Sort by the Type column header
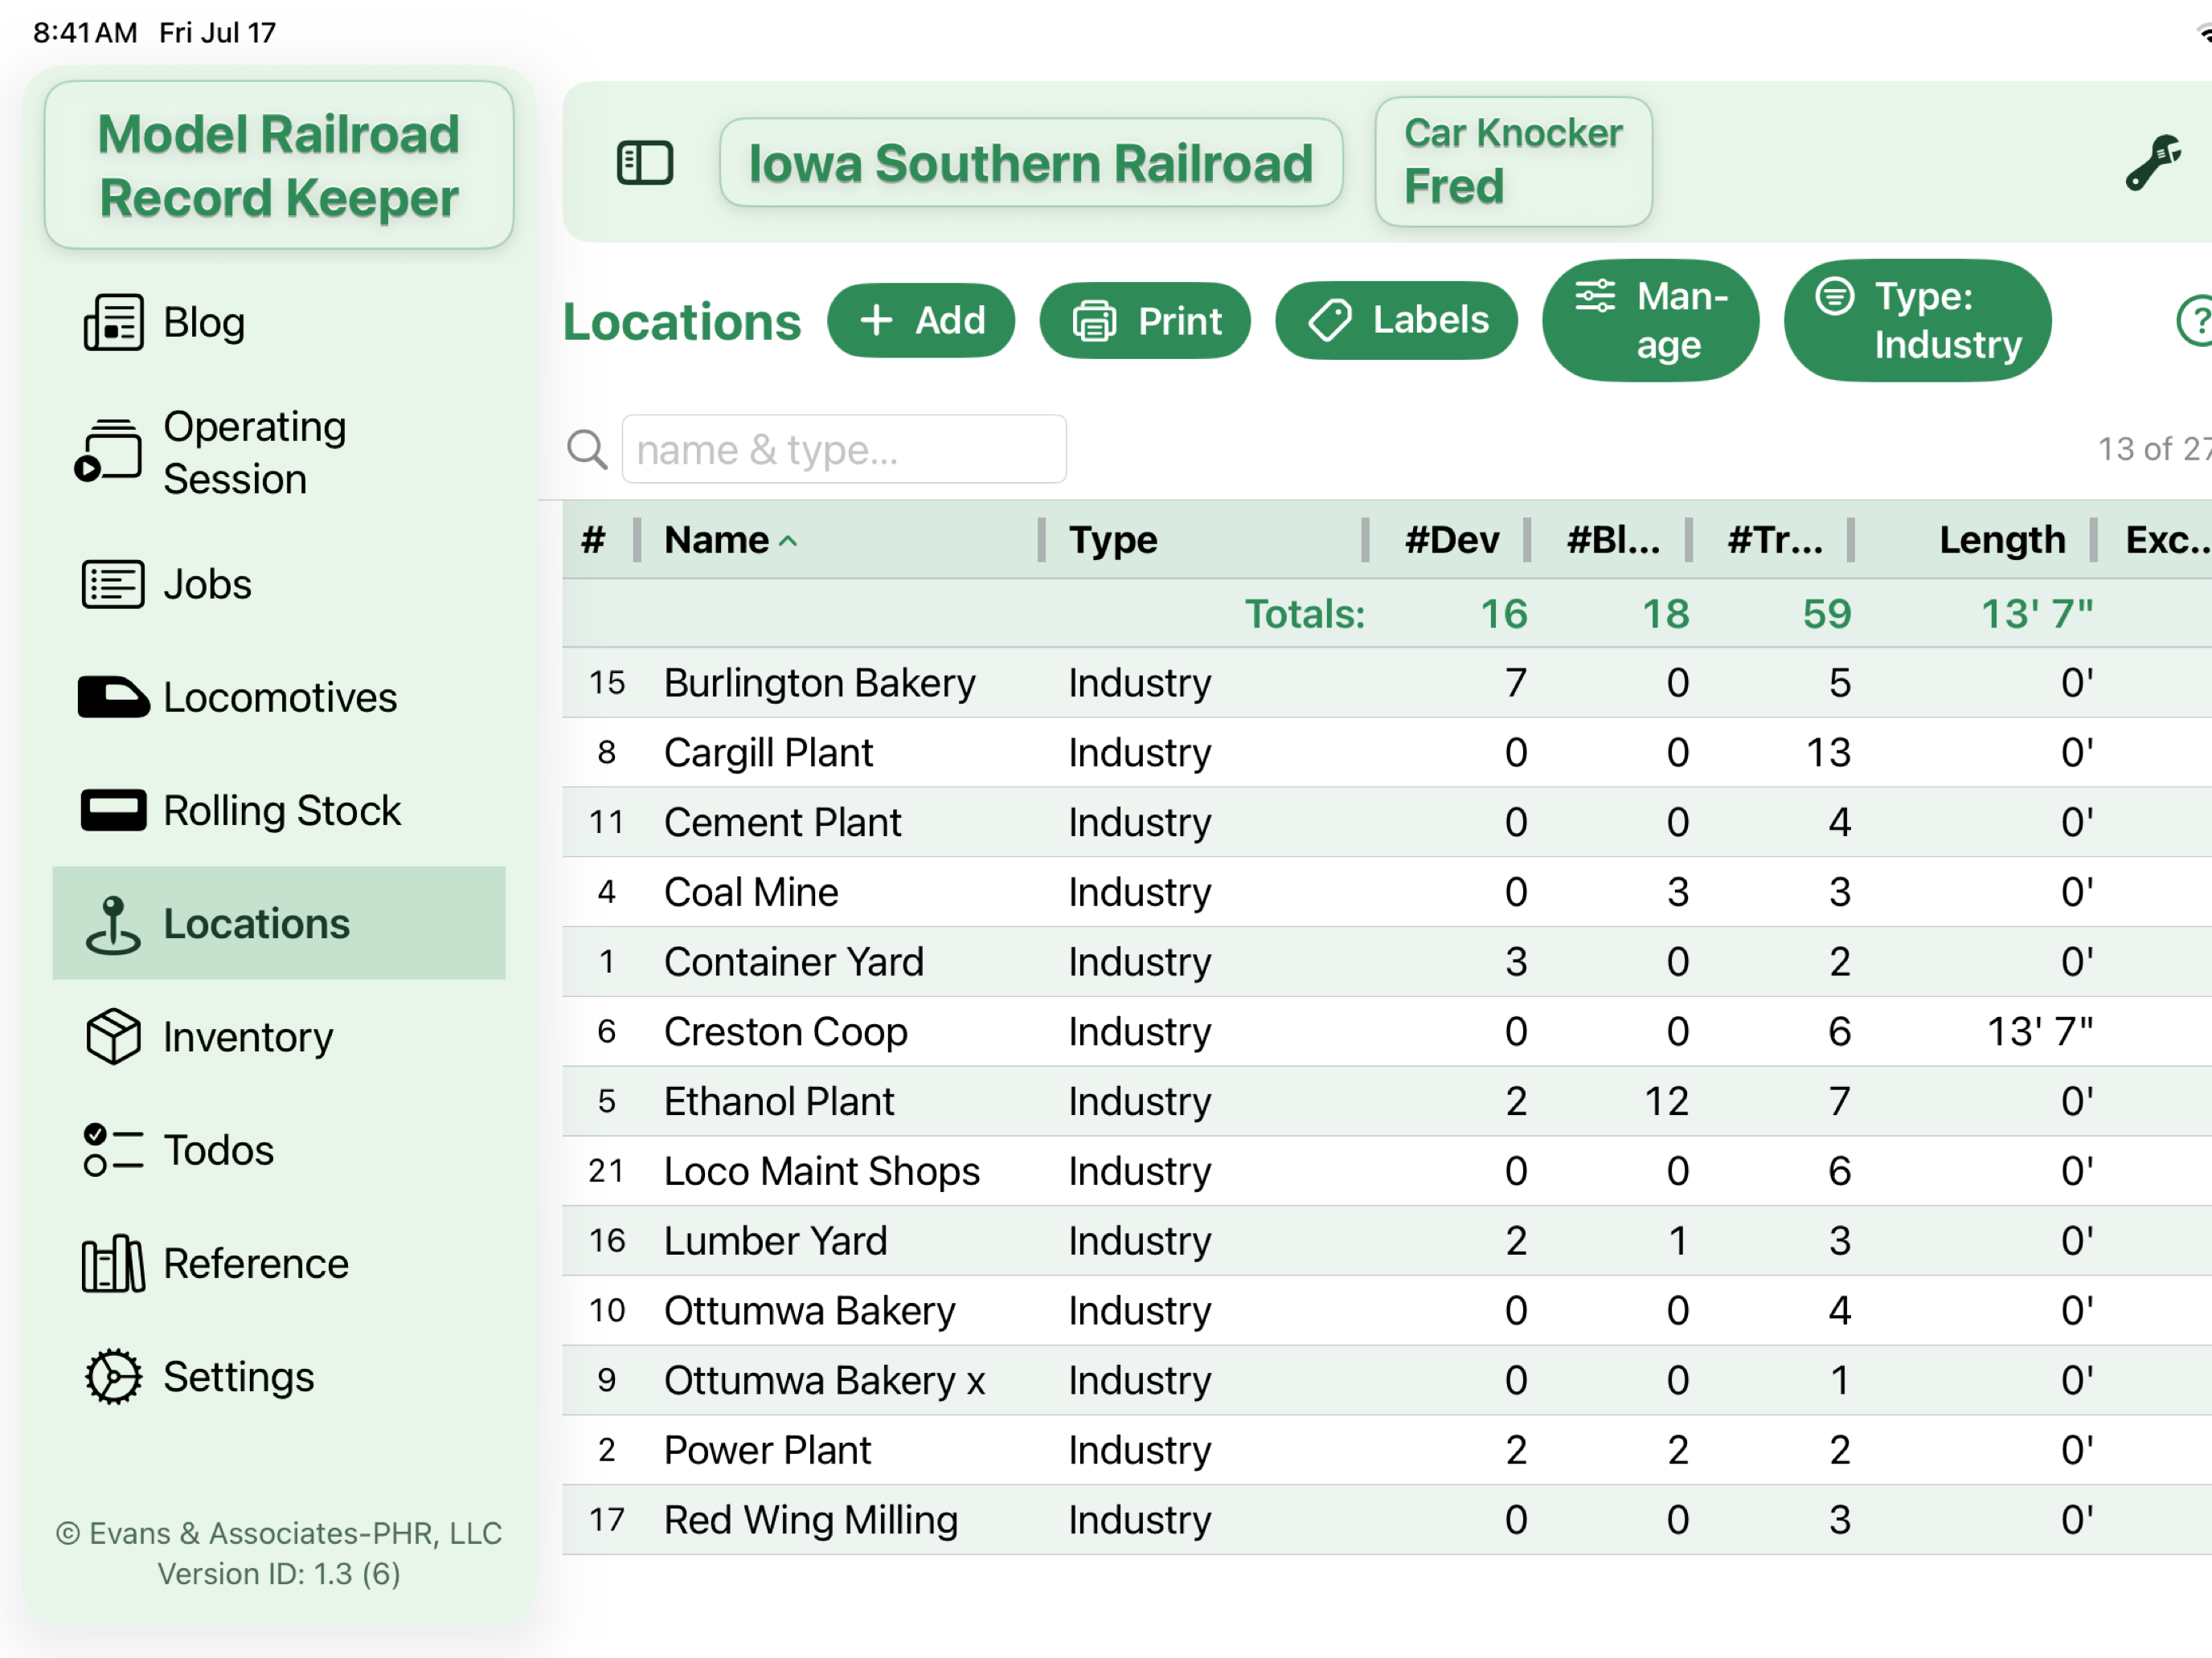This screenshot has width=2212, height=1658. point(1113,541)
